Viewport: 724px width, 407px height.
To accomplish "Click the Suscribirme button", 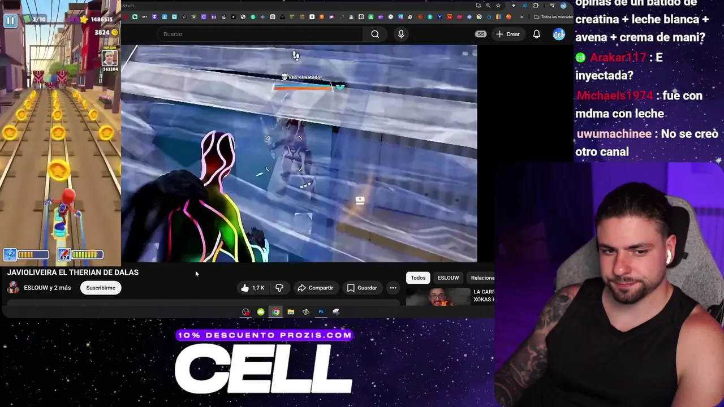I will coord(101,288).
